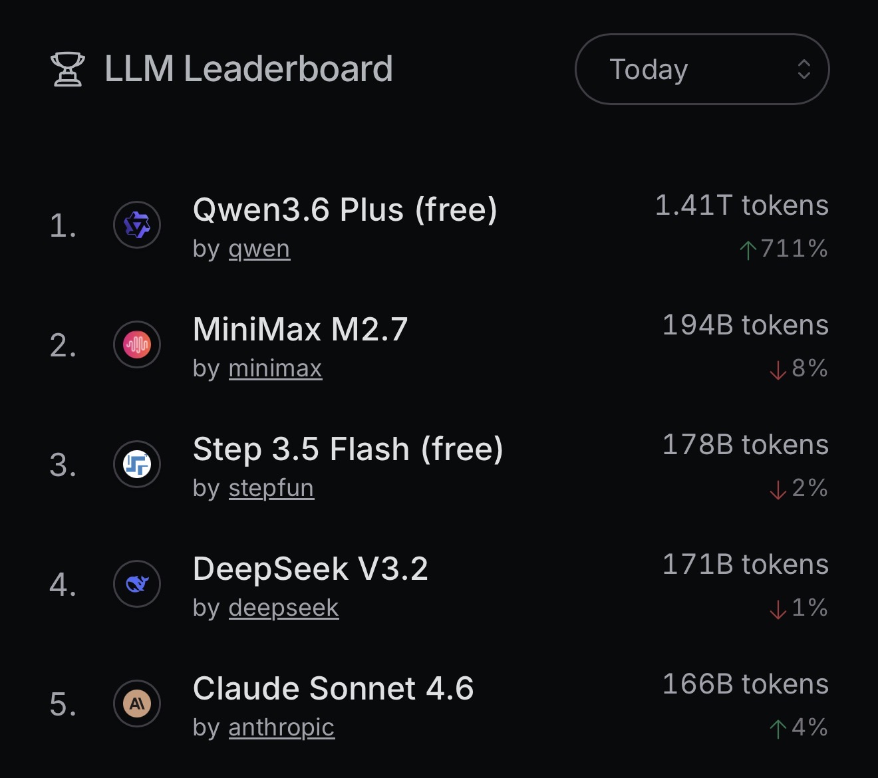Select the Claude Sonnet 4.6 model title
This screenshot has width=878, height=778.
click(x=333, y=688)
